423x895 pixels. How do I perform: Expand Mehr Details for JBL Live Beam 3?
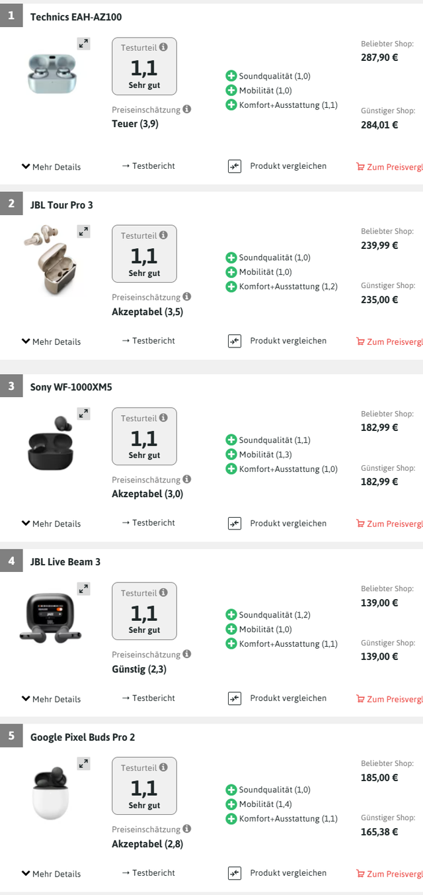(x=51, y=698)
